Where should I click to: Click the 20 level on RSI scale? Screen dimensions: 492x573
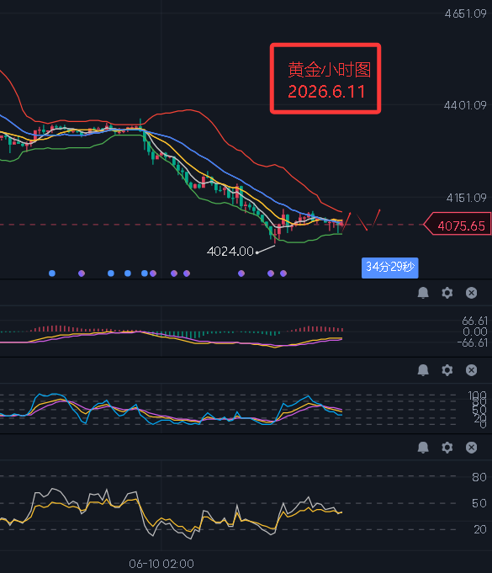pyautogui.click(x=479, y=529)
